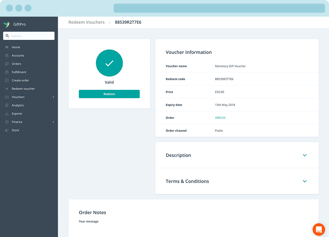This screenshot has height=237, width=329.
Task: Click the Orders icon in sidebar
Action: click(x=7, y=64)
